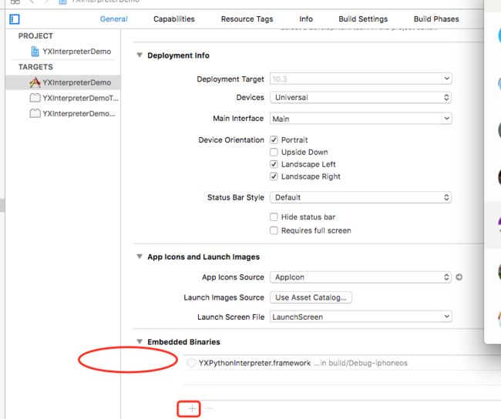Select the YXInterpreterDemoT... test target
501x419 pixels.
74,98
